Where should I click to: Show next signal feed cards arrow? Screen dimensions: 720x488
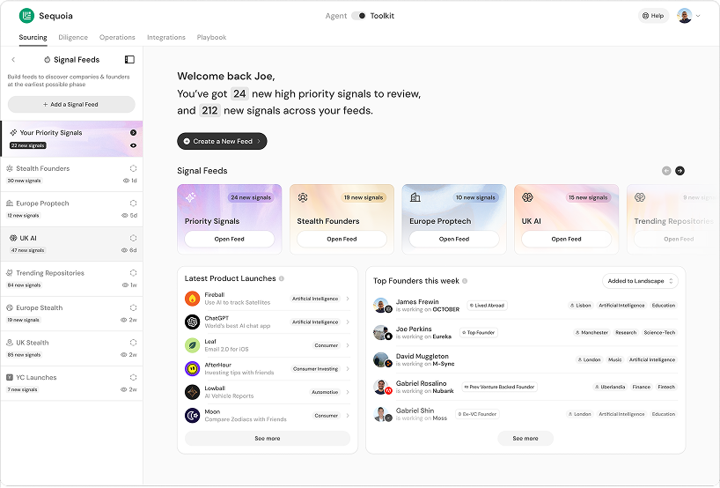pos(680,171)
